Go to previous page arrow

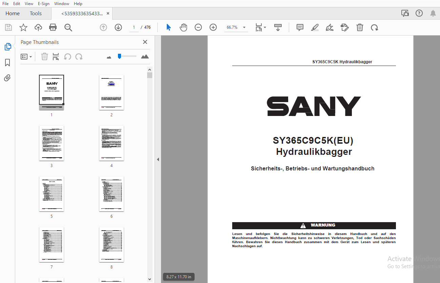[103, 27]
